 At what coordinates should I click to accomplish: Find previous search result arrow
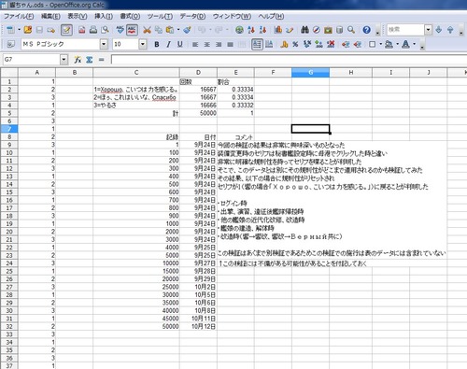(450, 30)
